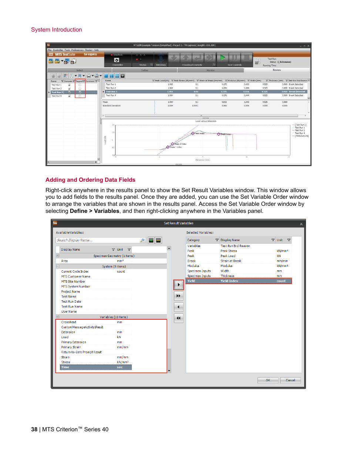
Task: Open the Category column filter in Selected Variables
Action: click(217, 240)
